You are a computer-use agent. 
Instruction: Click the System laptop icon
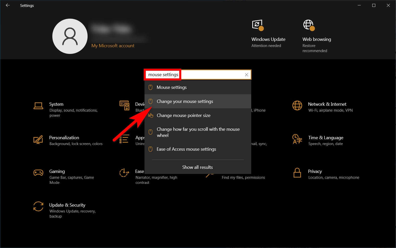click(38, 105)
